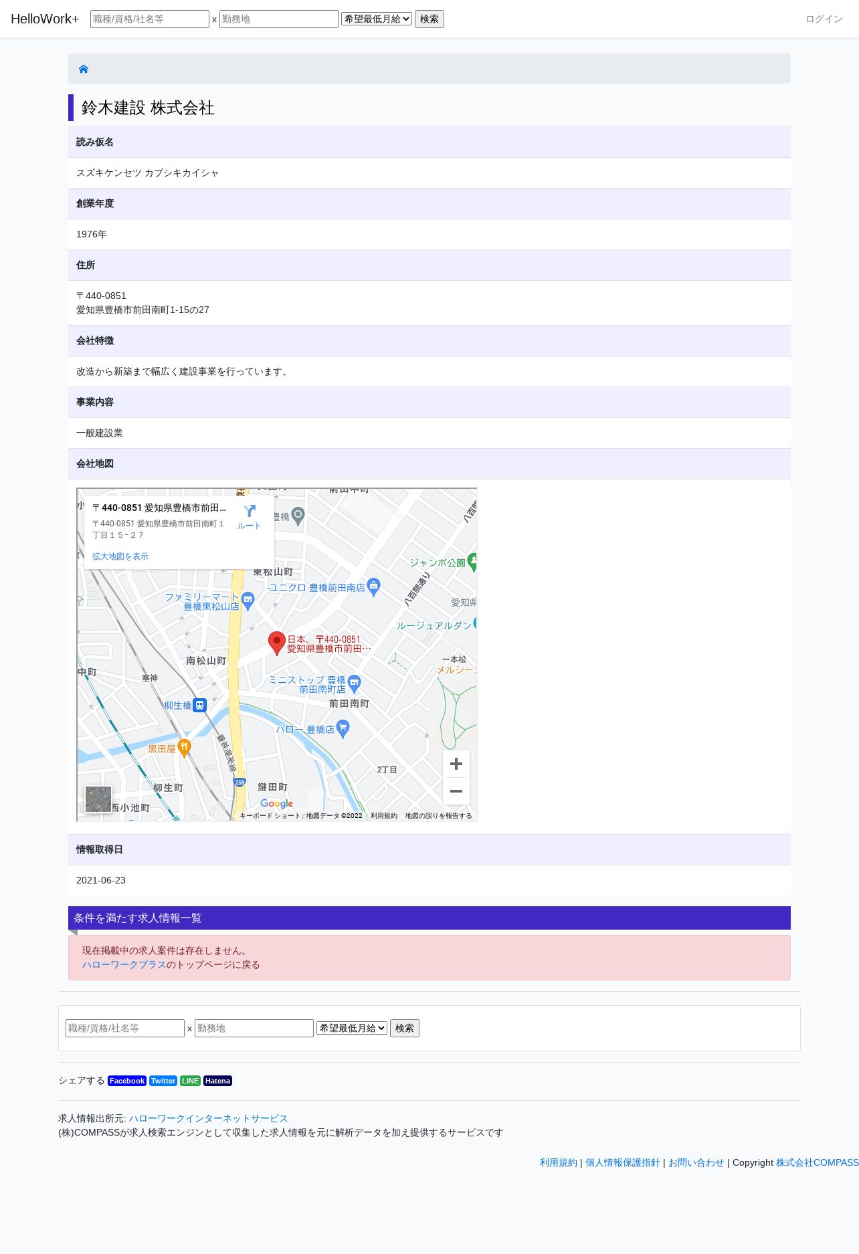859x1254 pixels.
Task: Share on LINE badge
Action: point(191,1081)
